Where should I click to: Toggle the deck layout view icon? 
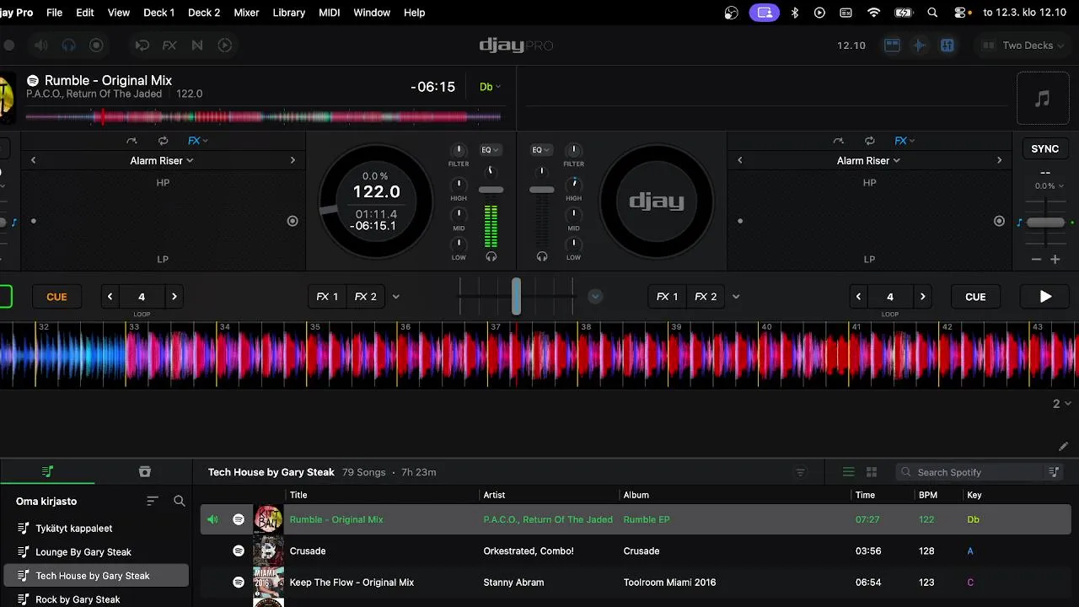(892, 46)
